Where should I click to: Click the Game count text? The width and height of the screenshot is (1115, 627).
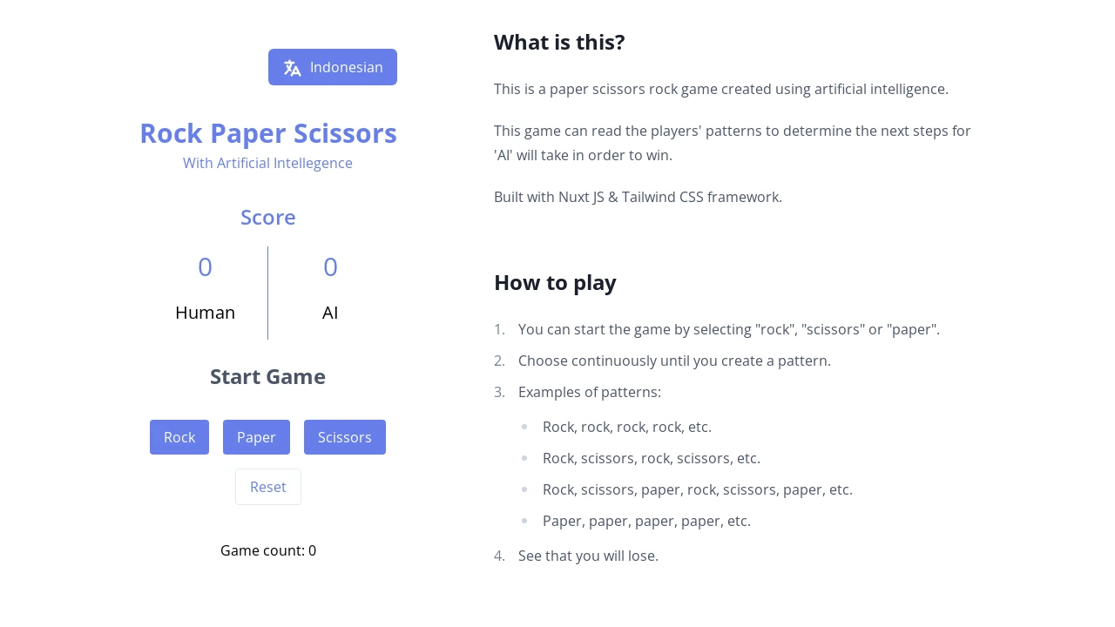pos(268,550)
